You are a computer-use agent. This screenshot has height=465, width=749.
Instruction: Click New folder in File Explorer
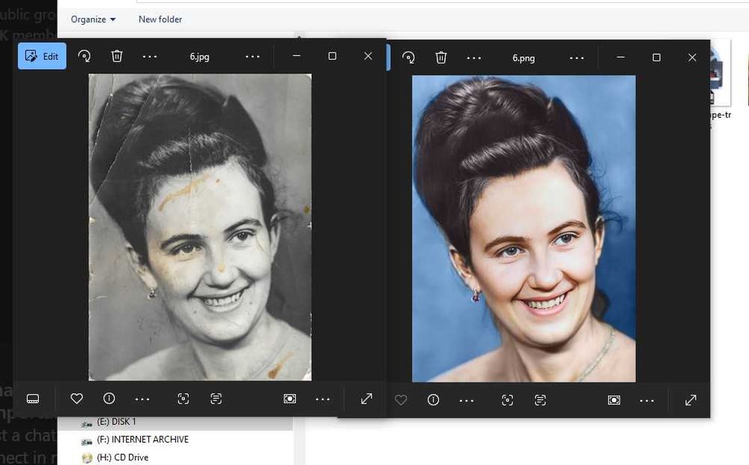160,19
